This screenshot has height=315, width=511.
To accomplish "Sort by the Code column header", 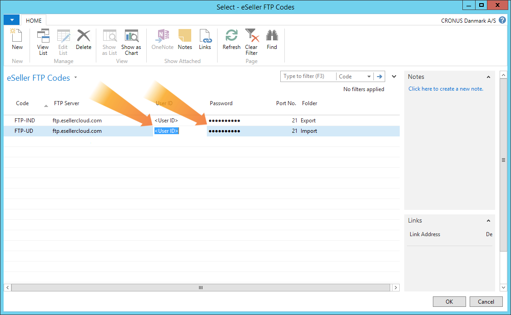I will [x=22, y=103].
